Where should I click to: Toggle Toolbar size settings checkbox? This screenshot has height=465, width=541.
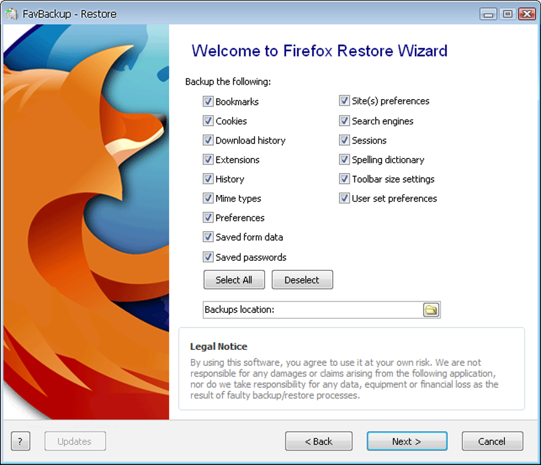344,179
